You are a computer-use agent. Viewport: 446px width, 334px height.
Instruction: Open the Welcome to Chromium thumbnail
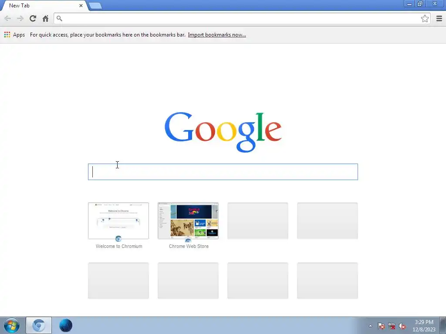[x=118, y=220]
